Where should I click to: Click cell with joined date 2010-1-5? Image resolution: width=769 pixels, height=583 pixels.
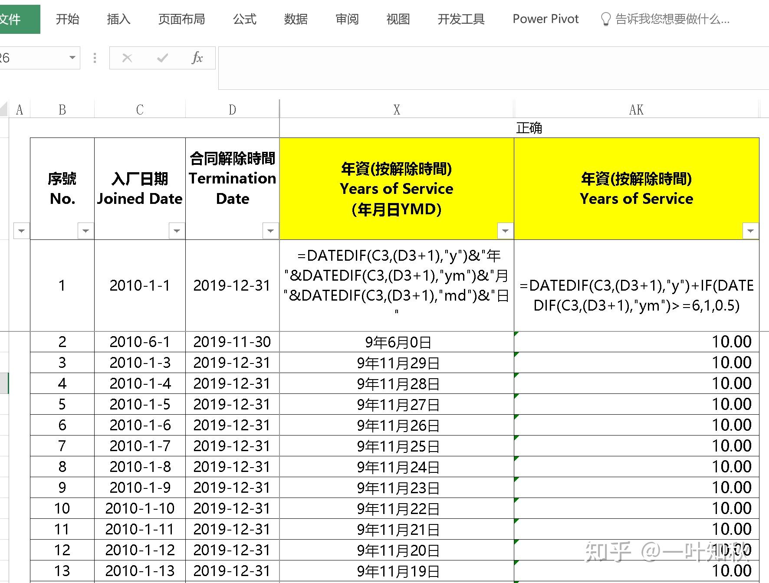click(x=140, y=404)
